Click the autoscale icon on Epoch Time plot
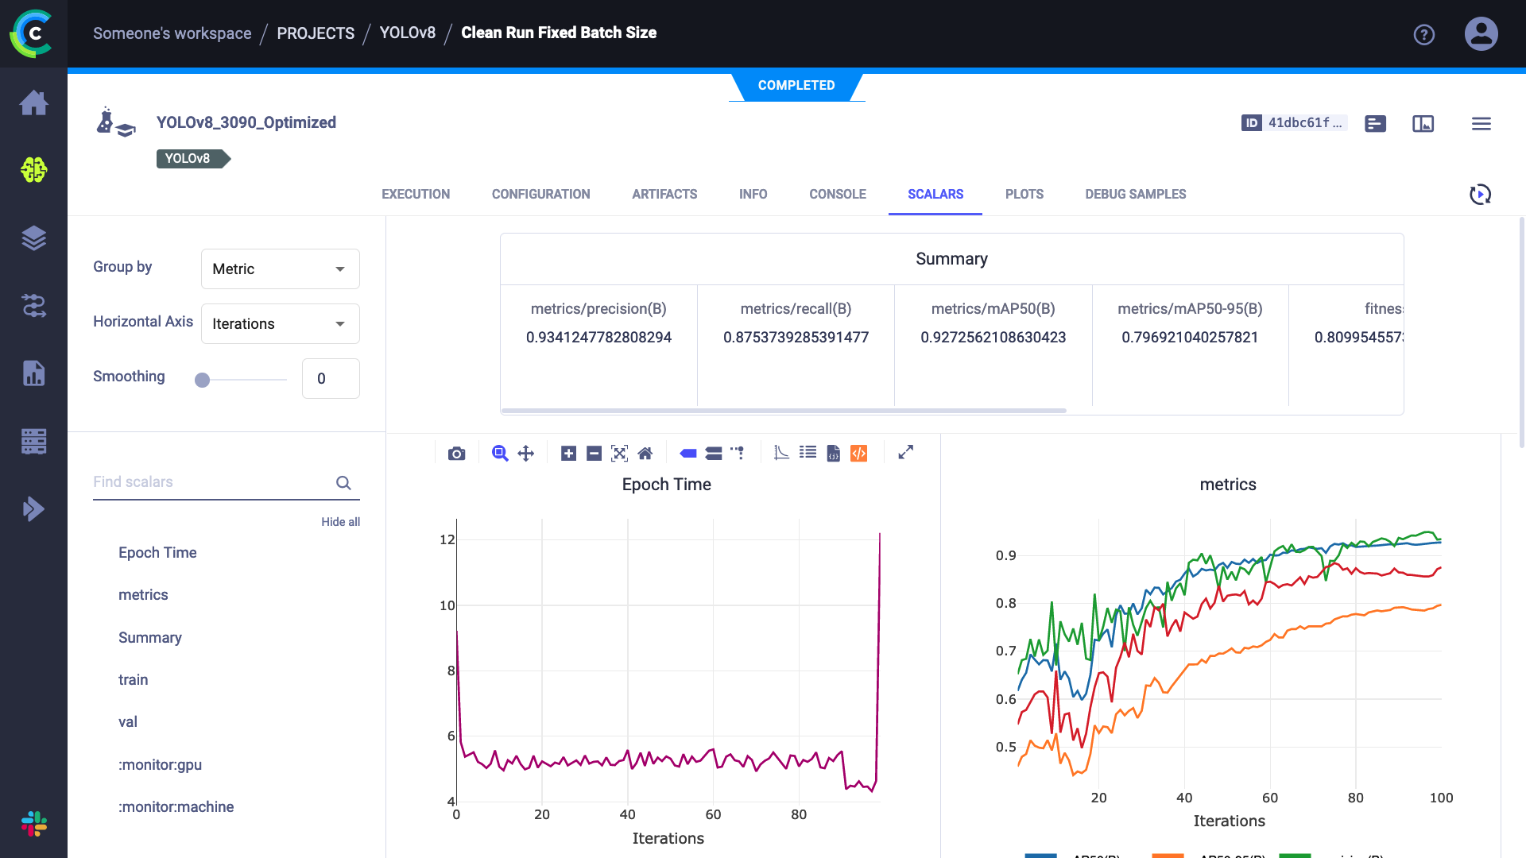1526x858 pixels. [619, 454]
